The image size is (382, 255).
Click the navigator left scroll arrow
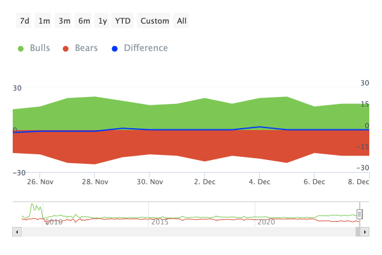click(x=17, y=232)
